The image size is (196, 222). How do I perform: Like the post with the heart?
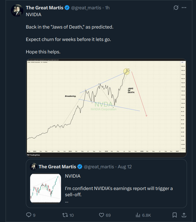pyautogui.click(x=101, y=215)
